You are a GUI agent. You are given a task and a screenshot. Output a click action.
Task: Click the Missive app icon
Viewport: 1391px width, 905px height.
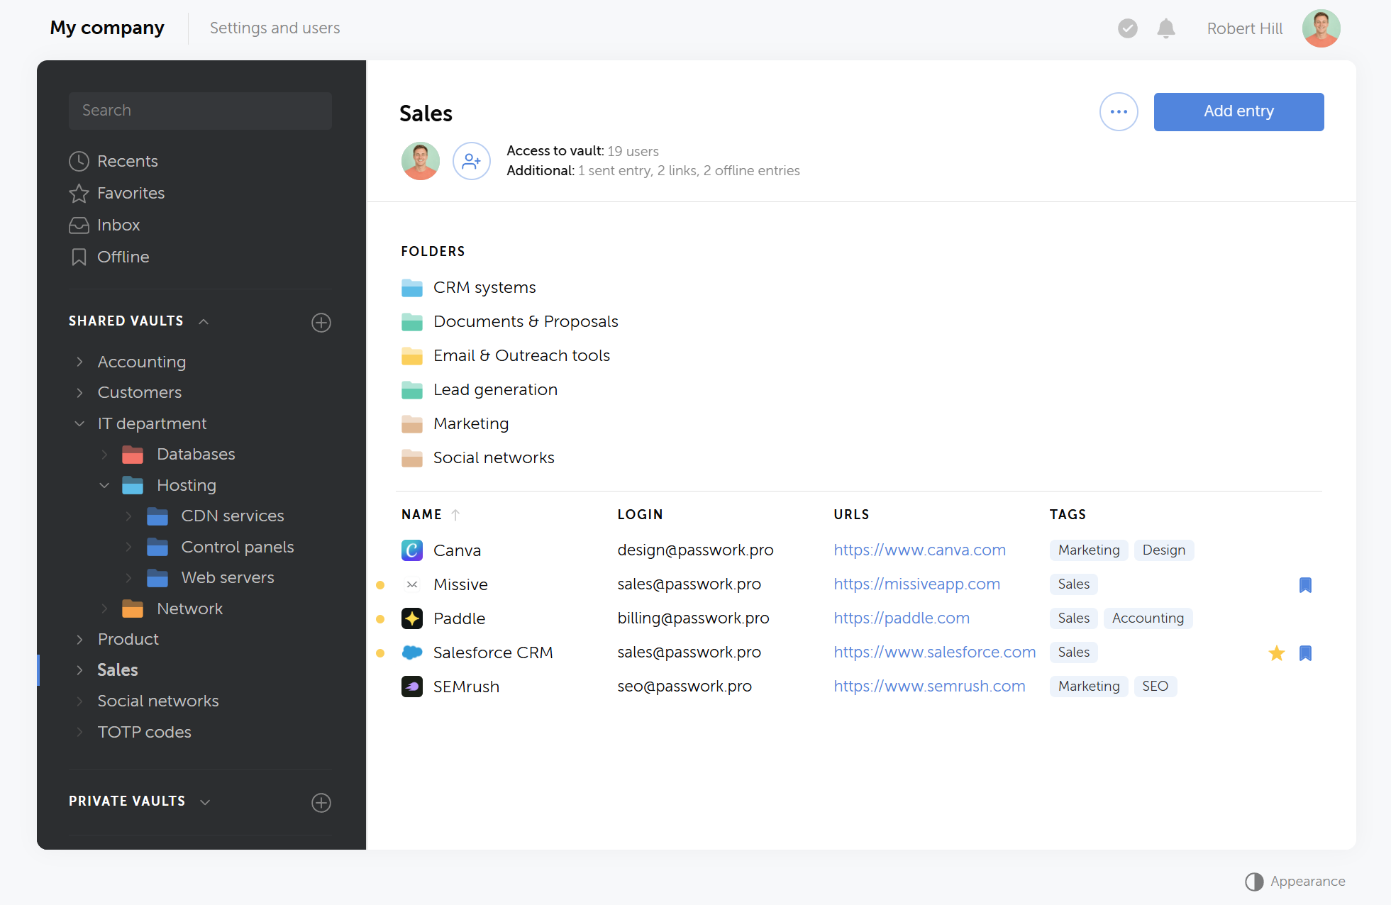point(412,584)
